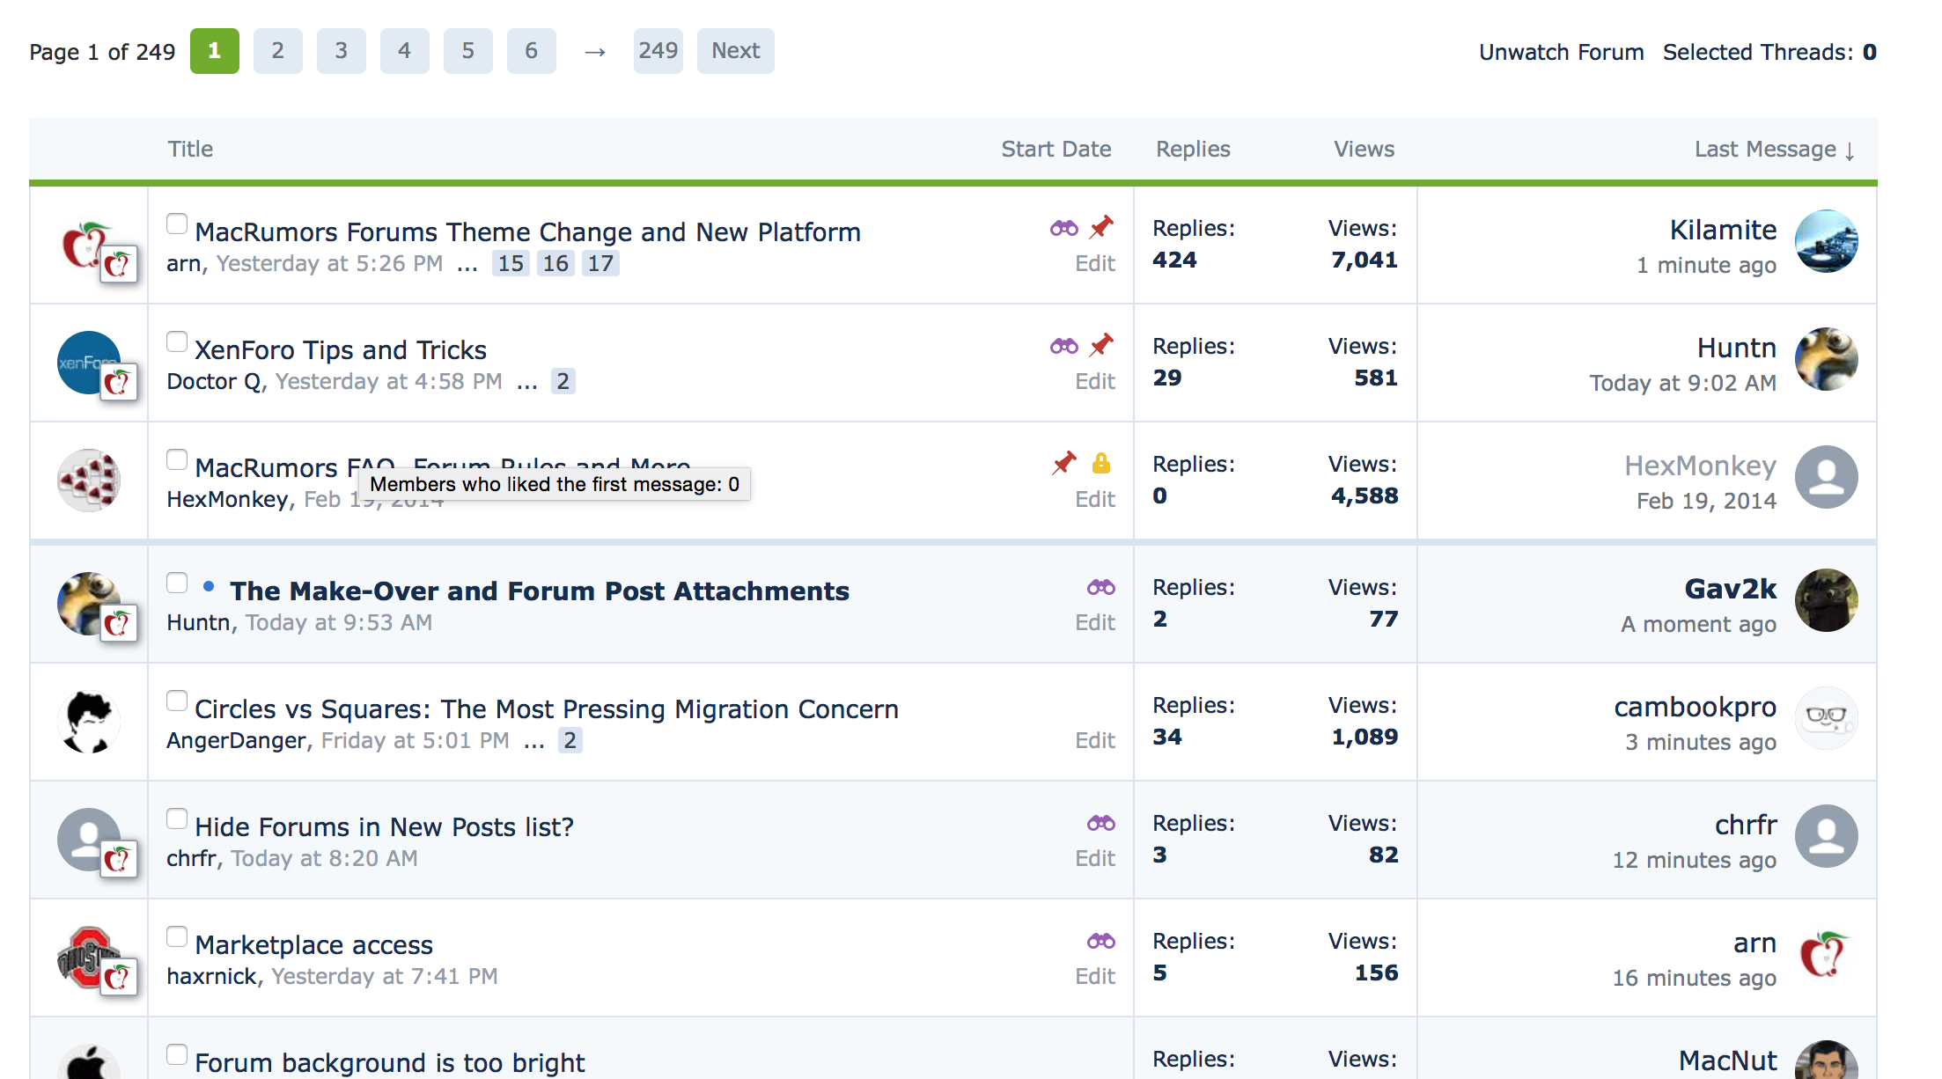Select Marketplace access thread checkbox
The height and width of the screenshot is (1079, 1942).
177,936
